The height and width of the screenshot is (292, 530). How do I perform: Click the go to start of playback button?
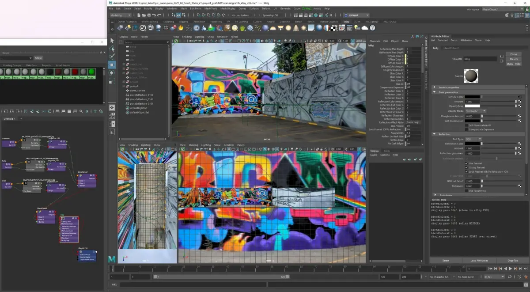click(490, 269)
